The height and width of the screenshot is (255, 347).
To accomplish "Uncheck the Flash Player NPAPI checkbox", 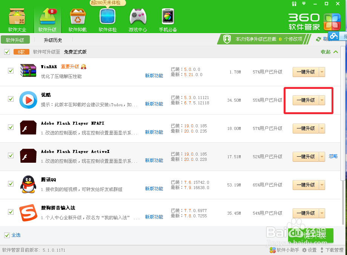I will pyautogui.click(x=11, y=127).
